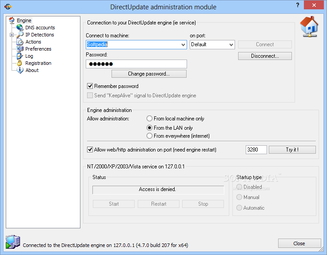Screen dimensions: 327x255
Task: Open DNS accounts section
Action: pos(40,28)
